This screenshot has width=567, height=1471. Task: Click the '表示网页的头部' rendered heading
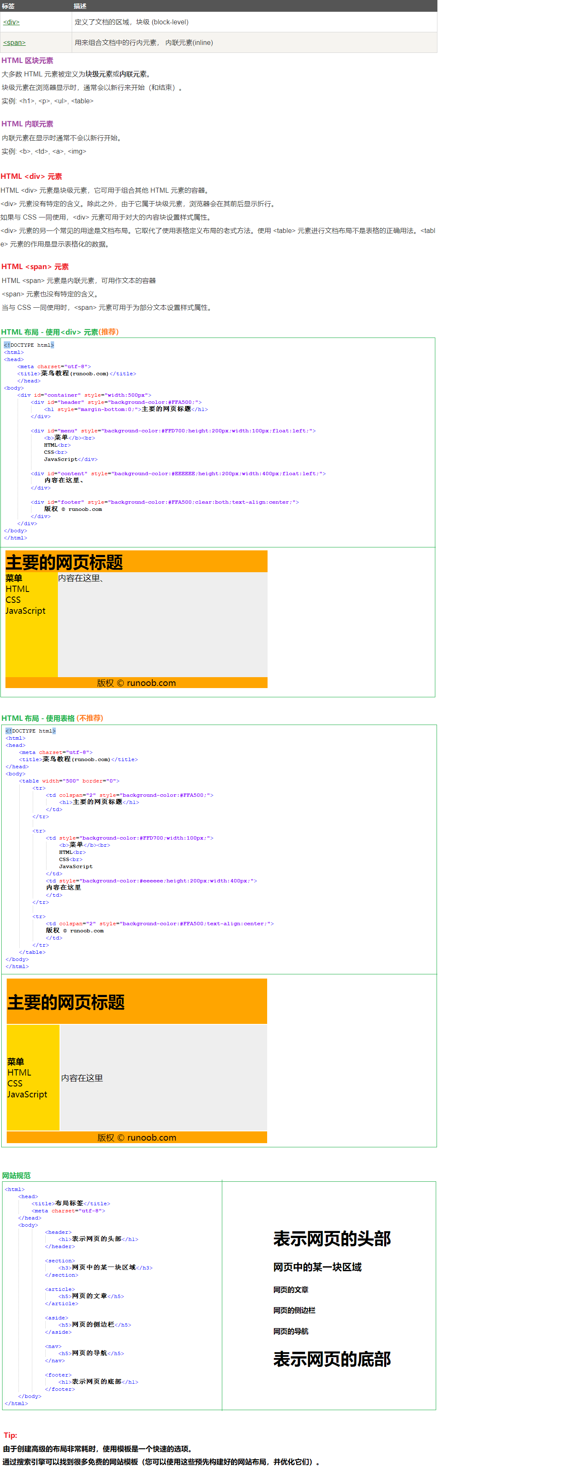coord(331,1238)
